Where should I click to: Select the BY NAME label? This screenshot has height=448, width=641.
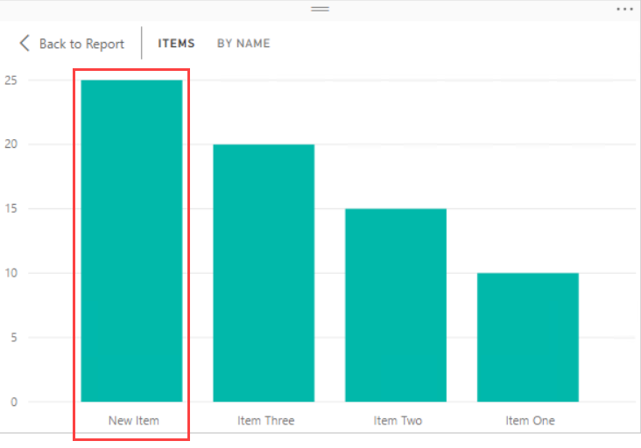[243, 44]
